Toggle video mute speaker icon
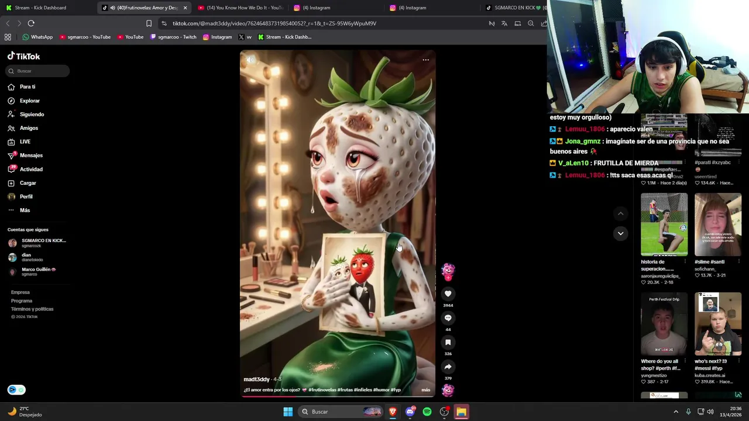Image resolution: width=749 pixels, height=421 pixels. (x=250, y=60)
